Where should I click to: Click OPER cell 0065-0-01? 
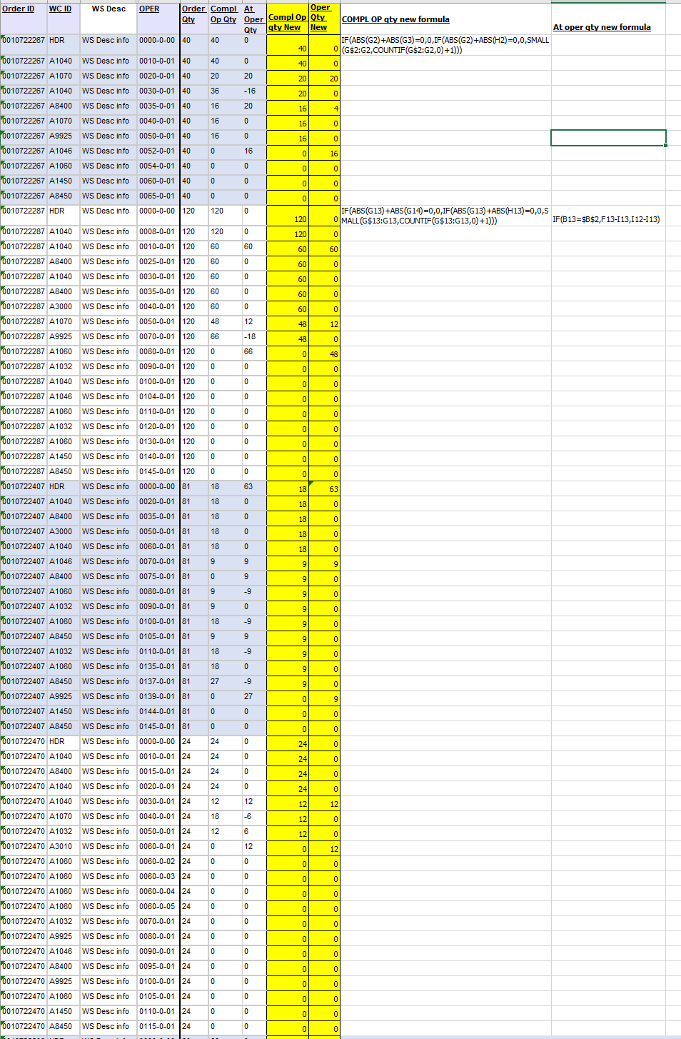158,196
